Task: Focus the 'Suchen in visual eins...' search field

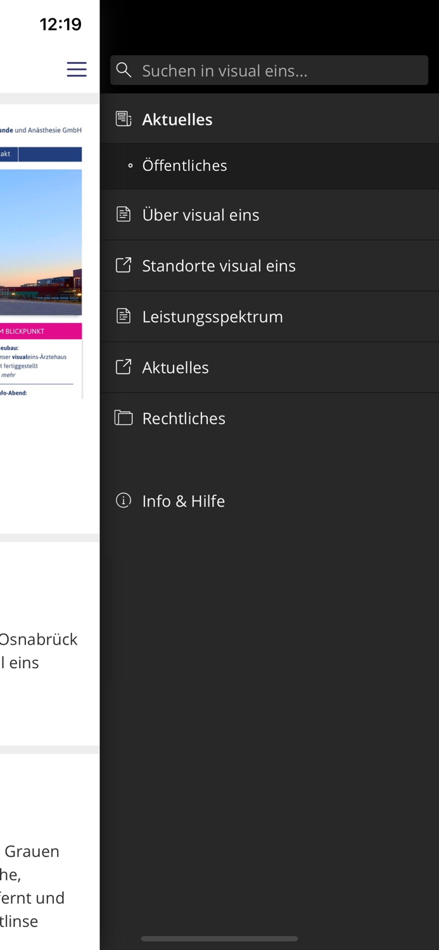Action: coord(279,70)
